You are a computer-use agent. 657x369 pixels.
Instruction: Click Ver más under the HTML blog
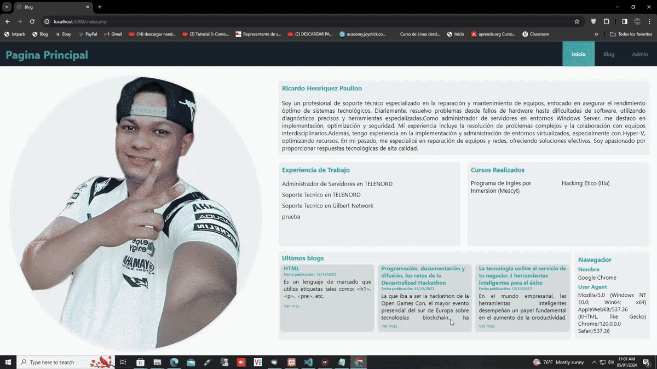coord(291,306)
